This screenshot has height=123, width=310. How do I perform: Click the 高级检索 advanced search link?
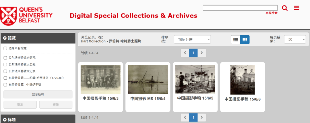pyautogui.click(x=271, y=13)
